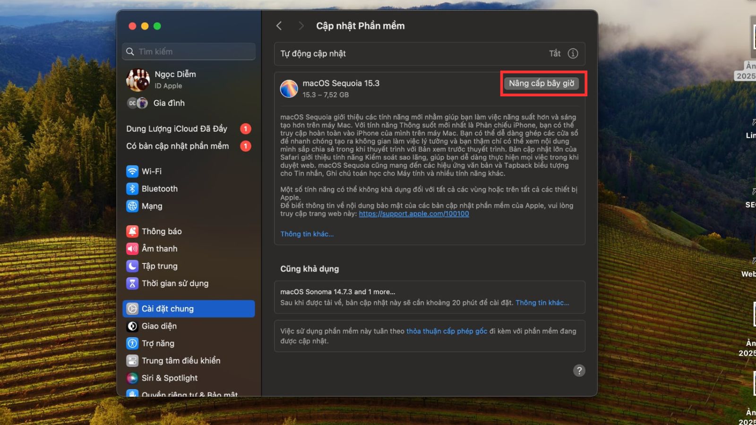Select Âm thanh in the sidebar
Viewport: 756px width, 425px height.
click(189, 249)
